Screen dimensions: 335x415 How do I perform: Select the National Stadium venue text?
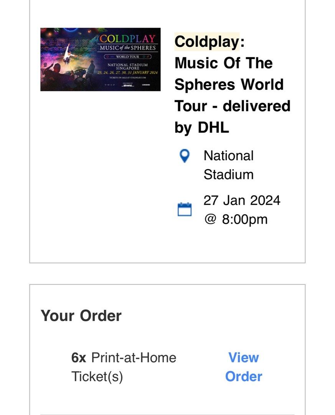coord(229,165)
